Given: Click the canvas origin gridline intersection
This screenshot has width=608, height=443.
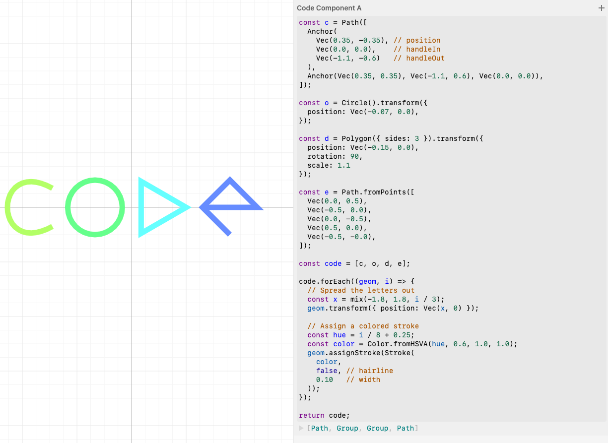Looking at the screenshot, I should tap(132, 207).
